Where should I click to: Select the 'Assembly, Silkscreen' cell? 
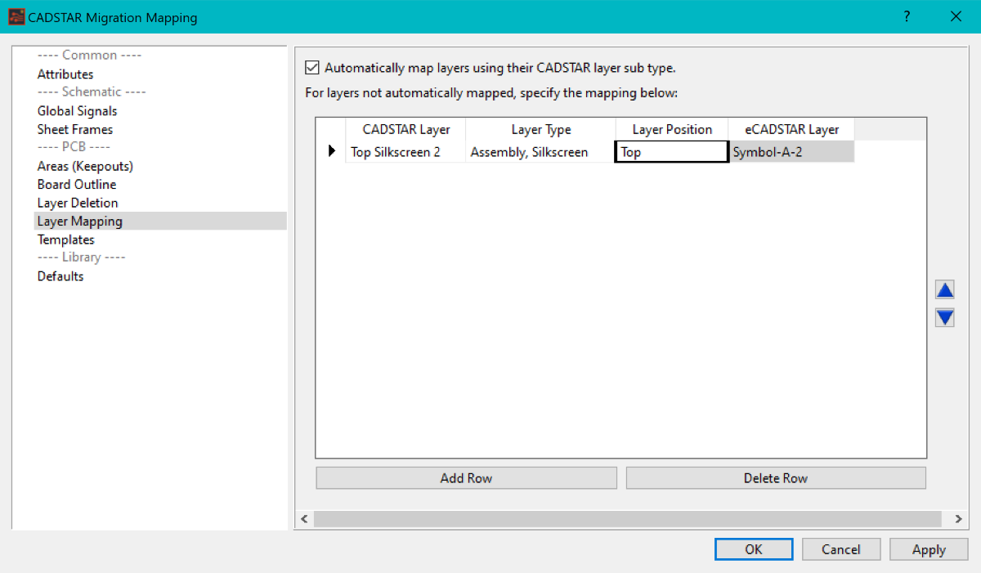click(x=541, y=152)
